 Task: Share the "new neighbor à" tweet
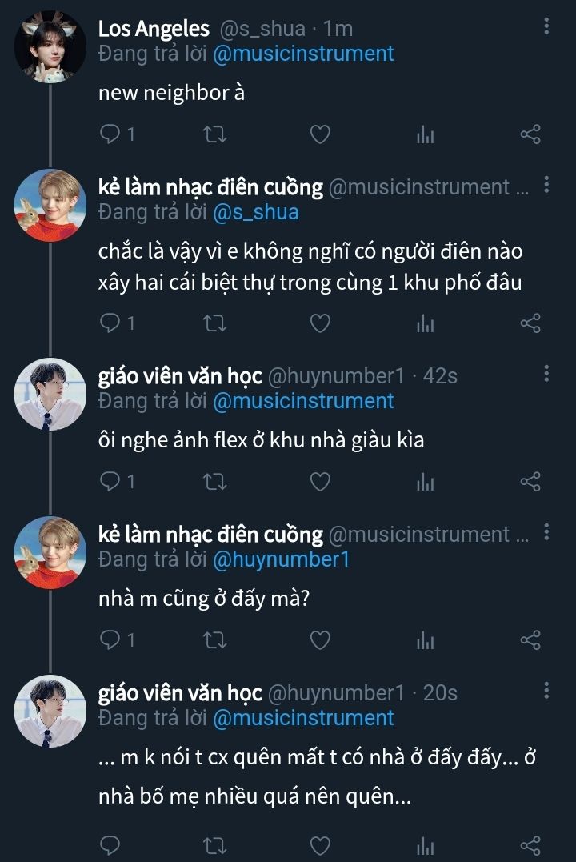[x=530, y=134]
